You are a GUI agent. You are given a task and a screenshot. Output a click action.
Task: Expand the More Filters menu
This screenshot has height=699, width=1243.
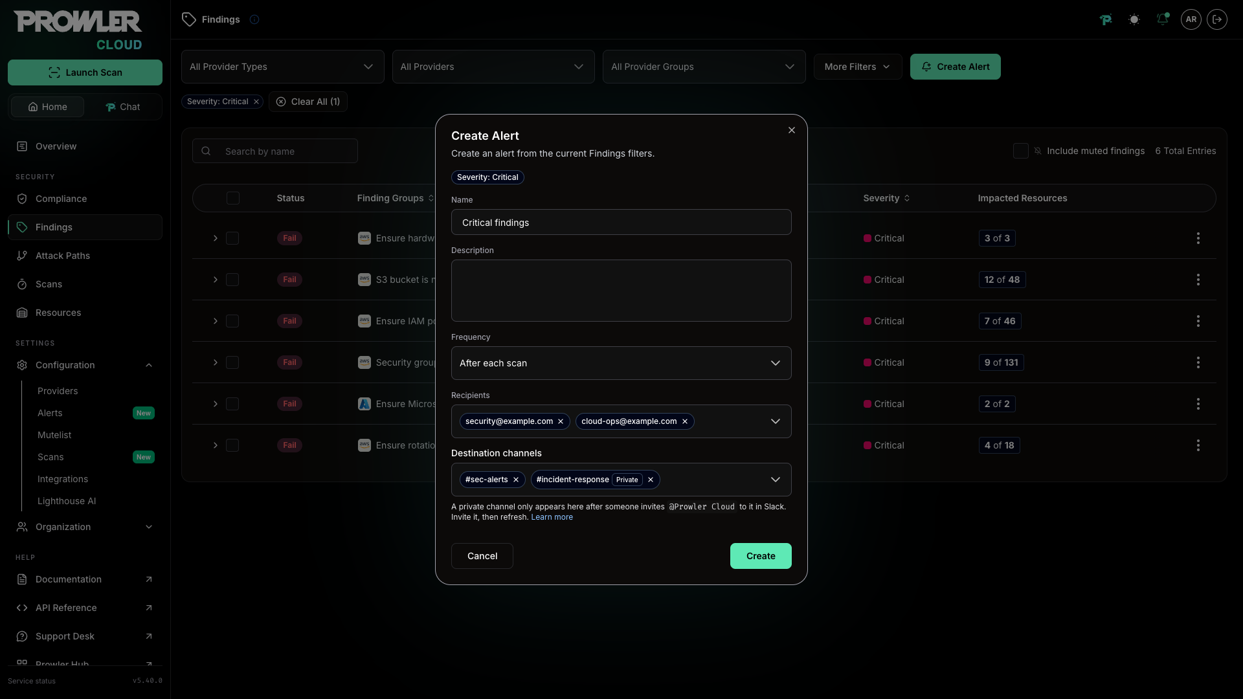coord(858,67)
